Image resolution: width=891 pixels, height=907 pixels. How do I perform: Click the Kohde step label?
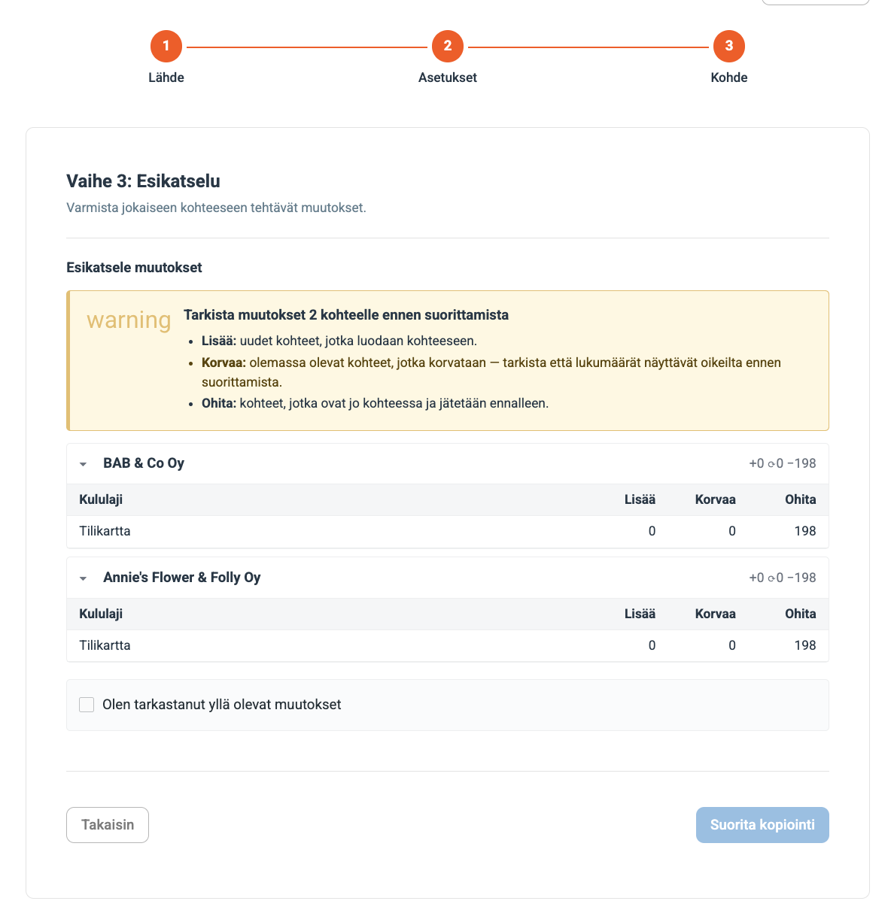pos(729,77)
